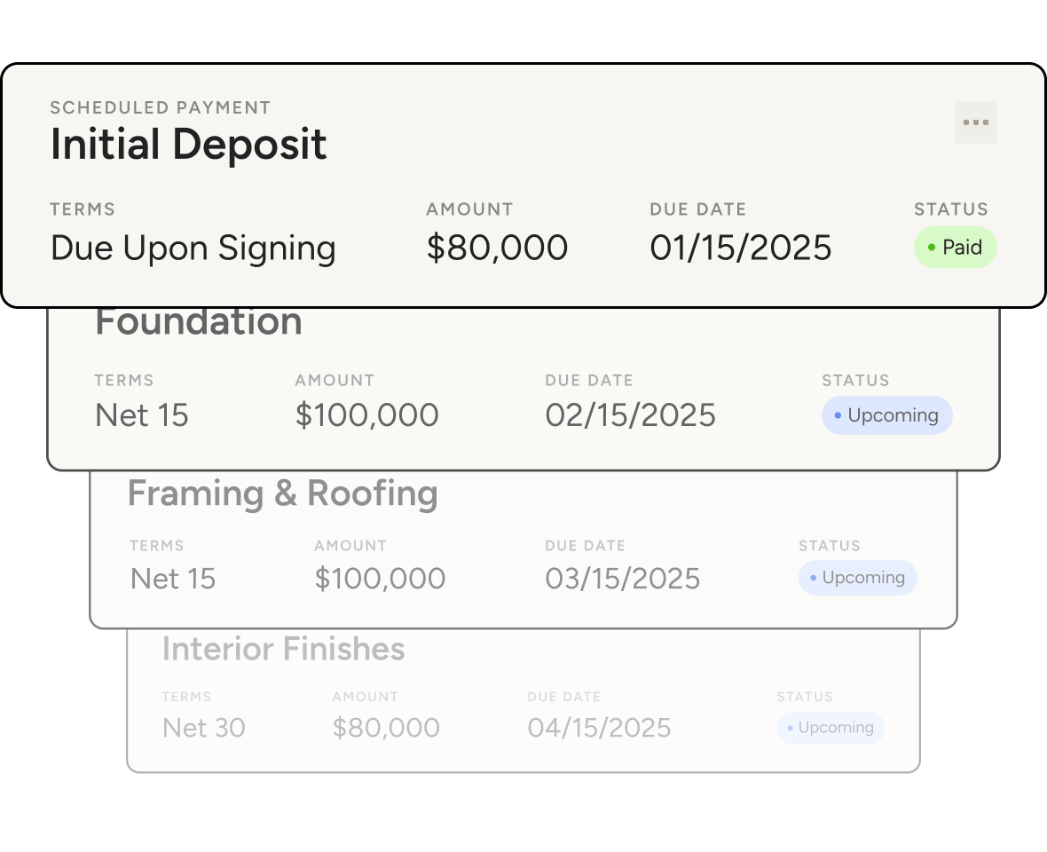The image size is (1047, 852).
Task: Click the 02/15/2025 due date
Action: point(630,415)
